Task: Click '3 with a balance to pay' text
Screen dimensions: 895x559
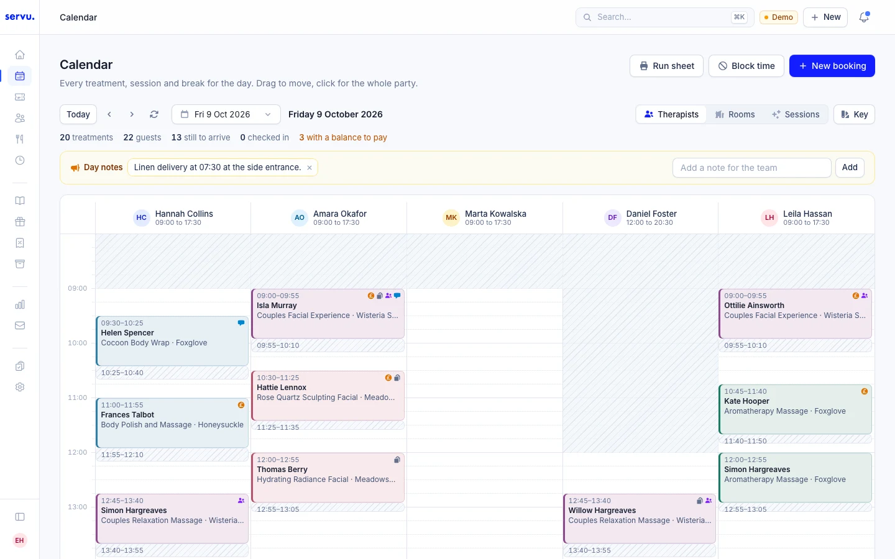Action: (x=343, y=138)
